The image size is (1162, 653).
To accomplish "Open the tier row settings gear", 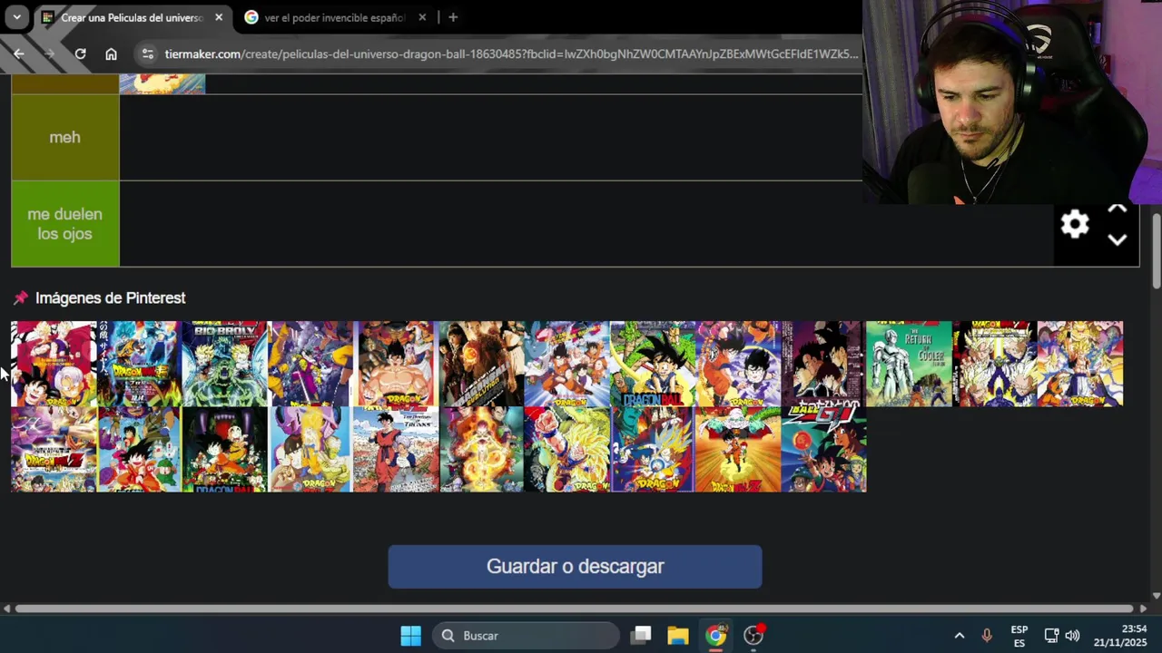I will (x=1075, y=224).
